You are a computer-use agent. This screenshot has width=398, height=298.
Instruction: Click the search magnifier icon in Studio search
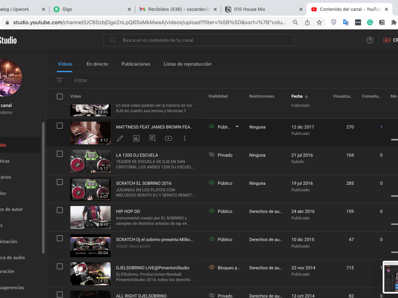[113, 40]
